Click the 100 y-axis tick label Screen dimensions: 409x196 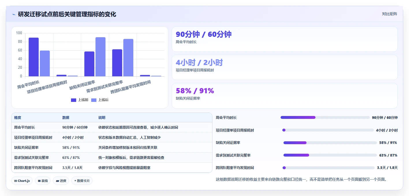(19, 33)
